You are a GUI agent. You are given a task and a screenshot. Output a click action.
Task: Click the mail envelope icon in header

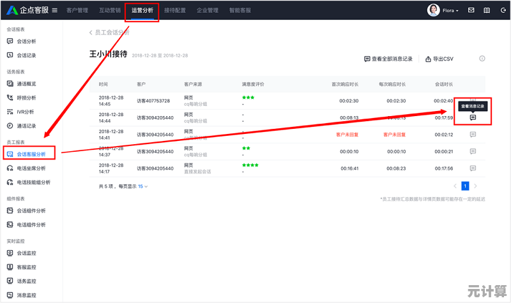click(x=471, y=10)
